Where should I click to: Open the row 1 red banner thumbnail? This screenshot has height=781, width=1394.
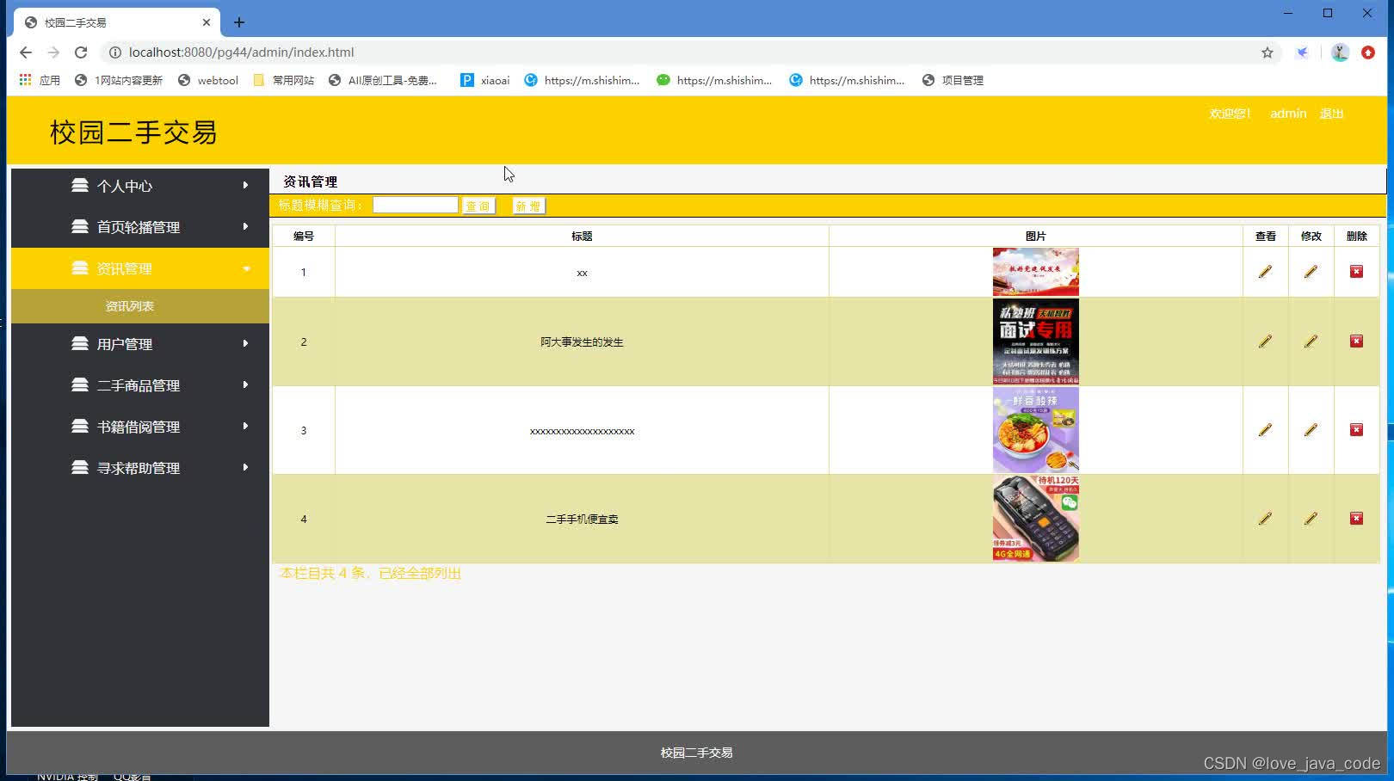pos(1035,272)
